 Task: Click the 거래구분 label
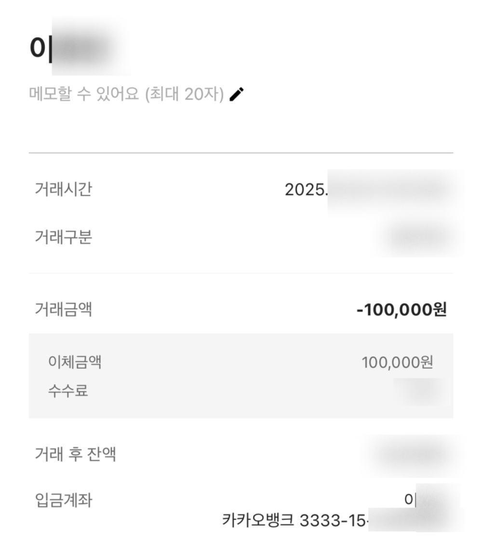63,238
